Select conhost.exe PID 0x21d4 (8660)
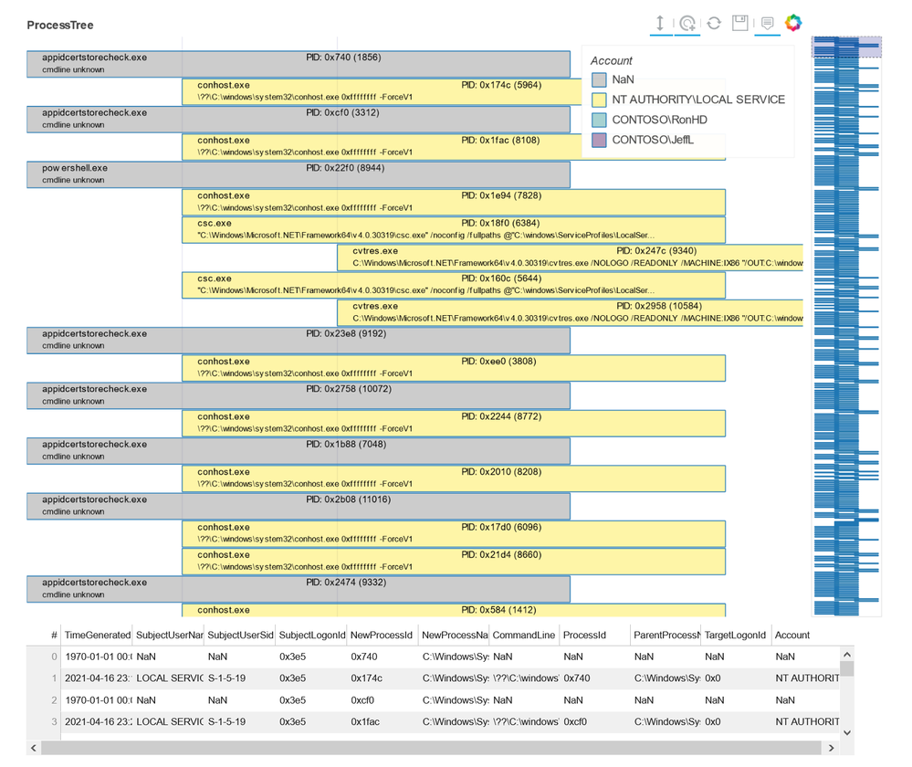Screen dimensions: 912x767 tap(454, 562)
